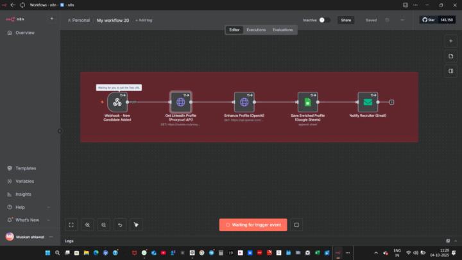
Task: Click the Add tag link
Action: click(144, 20)
